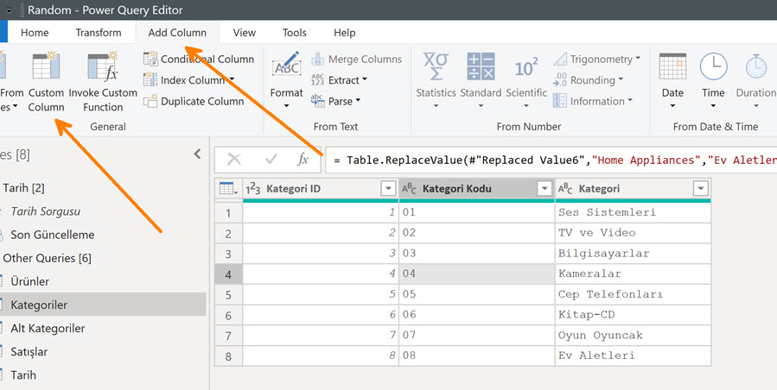Open the View tab

click(245, 33)
